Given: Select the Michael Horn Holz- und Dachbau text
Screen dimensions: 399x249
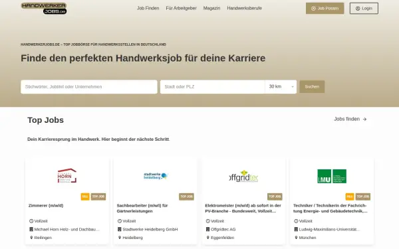Looking at the screenshot, I should pos(67,230).
